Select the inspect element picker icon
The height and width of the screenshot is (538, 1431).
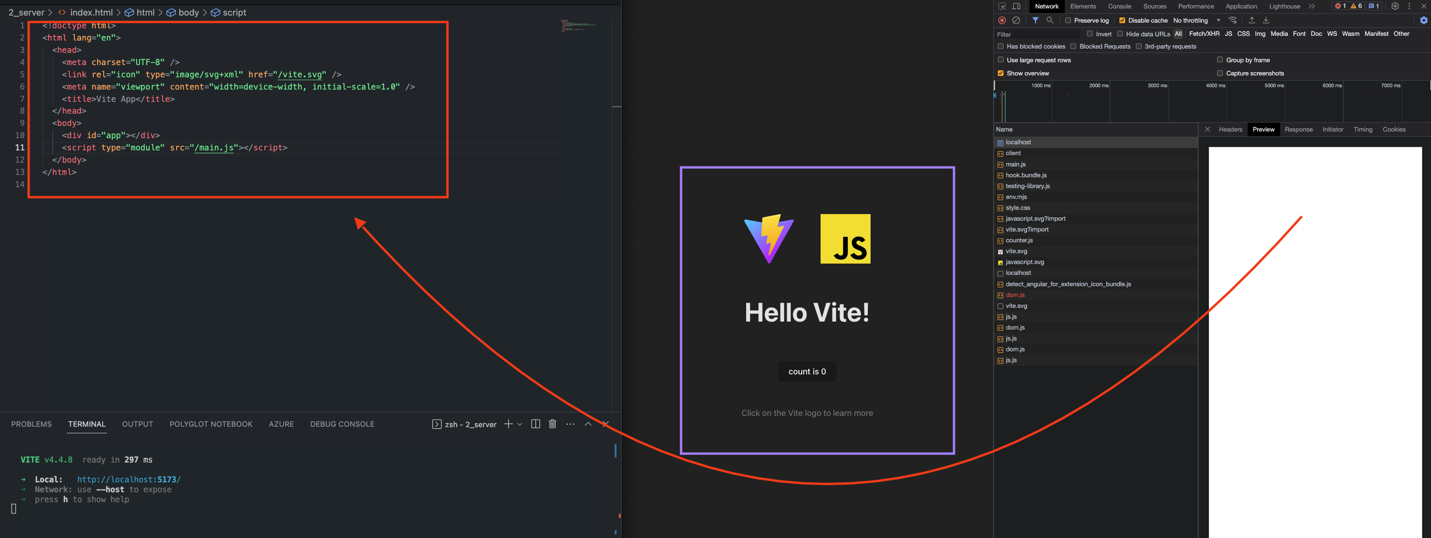tap(1002, 7)
